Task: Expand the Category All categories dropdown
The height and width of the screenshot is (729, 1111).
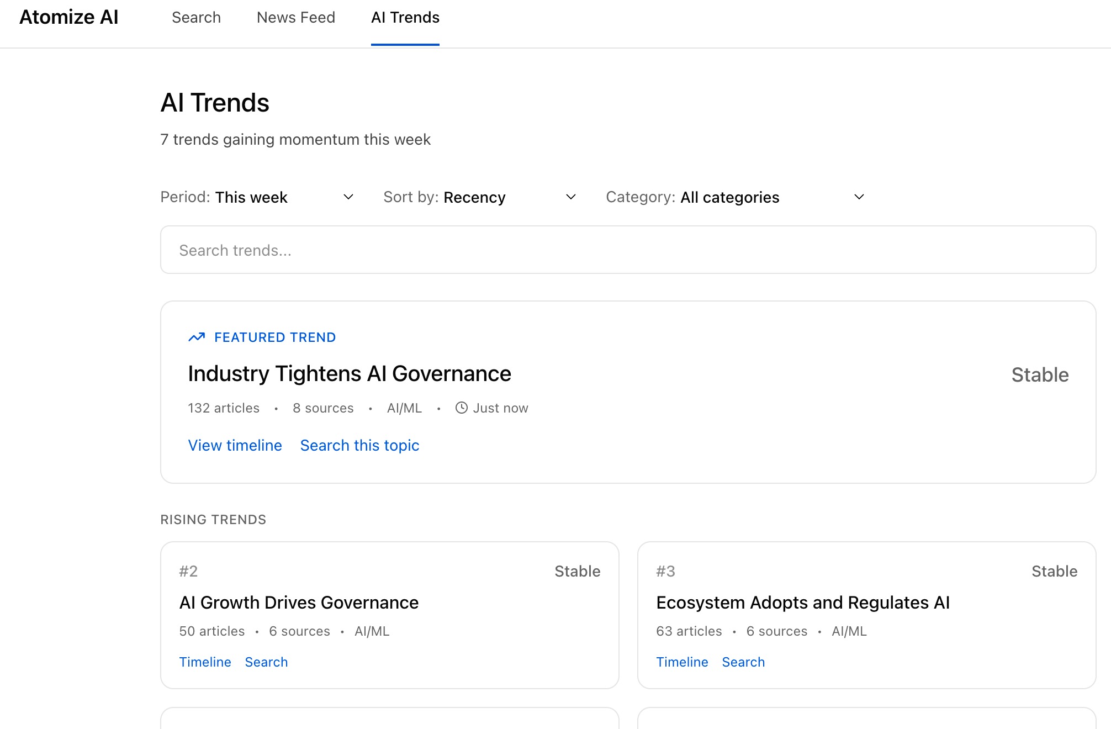Action: tap(768, 197)
